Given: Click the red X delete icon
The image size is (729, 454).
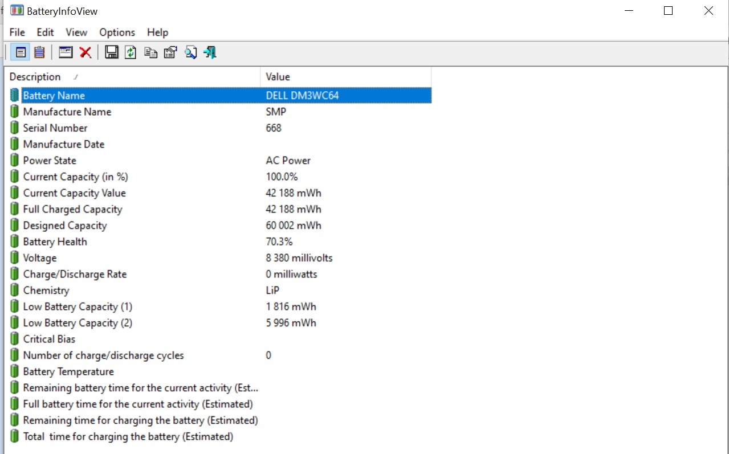Looking at the screenshot, I should tap(85, 53).
